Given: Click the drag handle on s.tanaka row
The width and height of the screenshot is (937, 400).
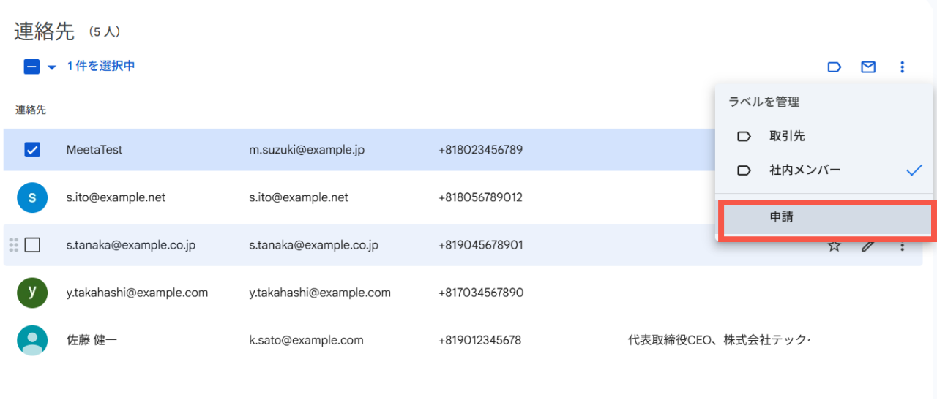Looking at the screenshot, I should [x=13, y=245].
